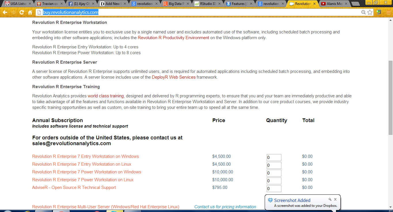Switch to the Alanis Morissette YouTube tab
This screenshot has height=212, width=393.
[334, 4]
